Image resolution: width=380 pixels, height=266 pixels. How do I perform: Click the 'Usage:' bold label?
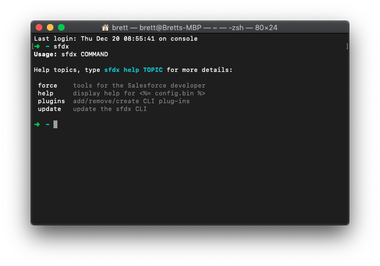point(45,54)
